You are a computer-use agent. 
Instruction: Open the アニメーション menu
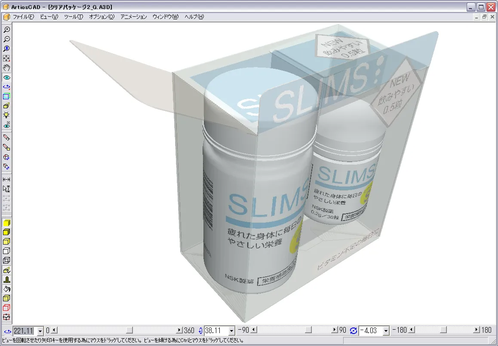[x=133, y=17]
